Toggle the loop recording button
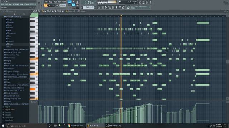229x128 pixels. (x=64, y=2)
